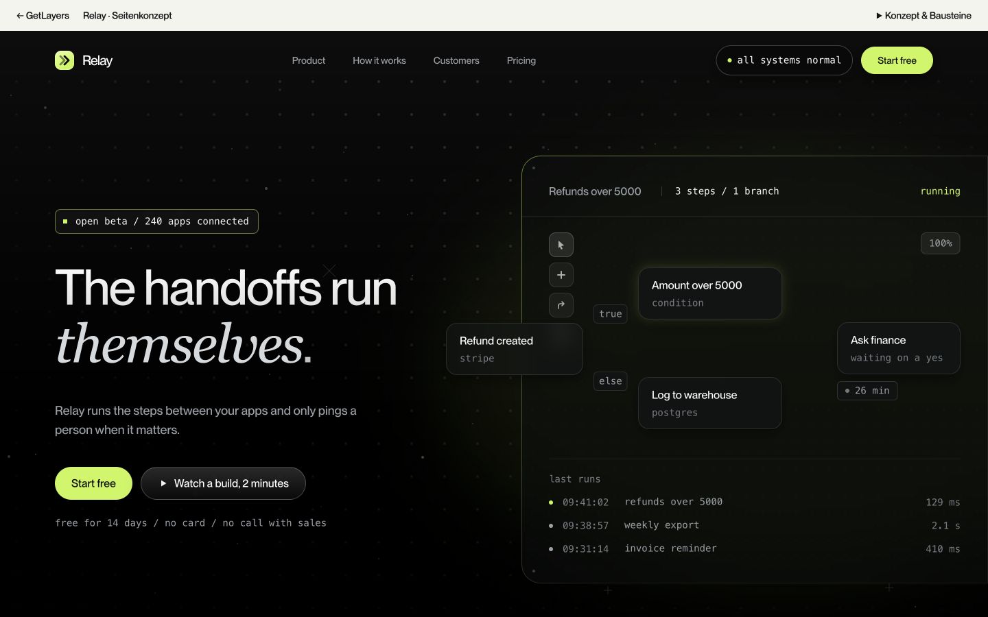988x617 pixels.
Task: Go back to GetLayers
Action: (x=43, y=15)
